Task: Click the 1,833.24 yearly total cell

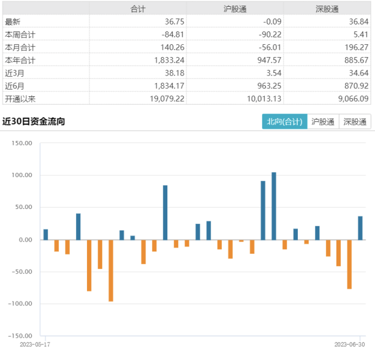Action: [169, 60]
